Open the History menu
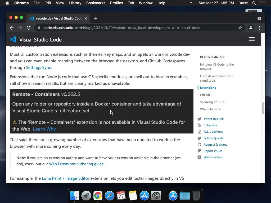 75,3
